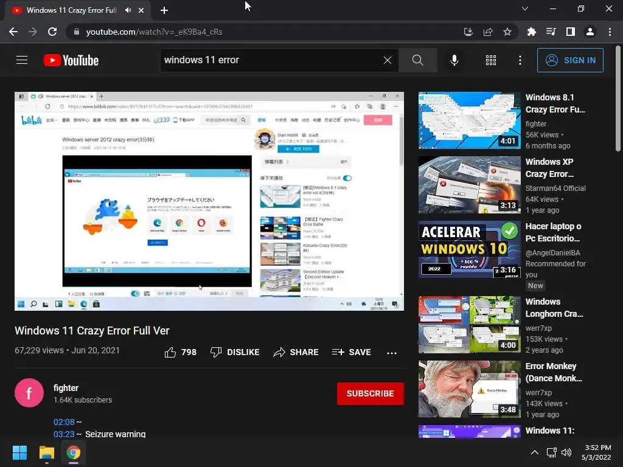Start voice search with the microphone
623x467 pixels.
(x=454, y=60)
